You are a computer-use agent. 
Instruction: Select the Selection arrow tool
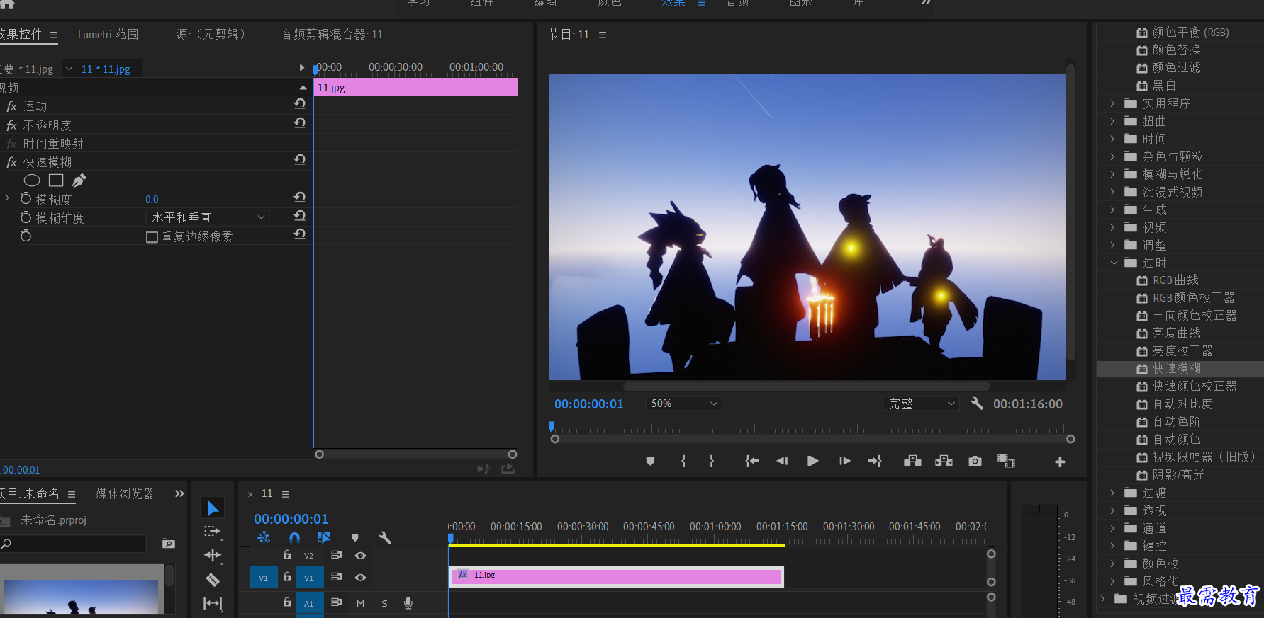tap(213, 508)
